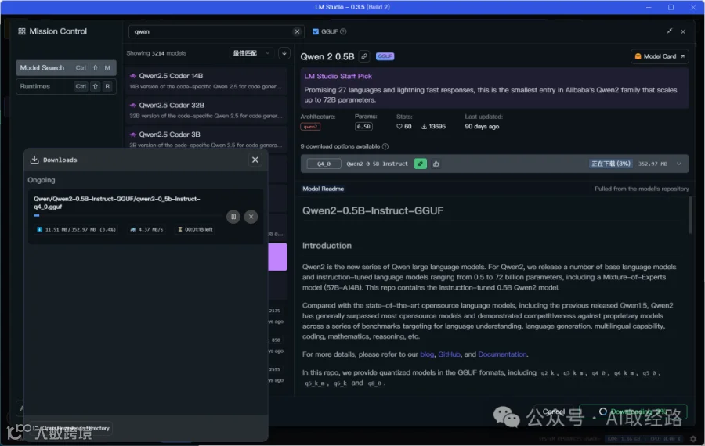Close the Mission Control panel
Image resolution: width=705 pixels, height=446 pixels.
(x=683, y=31)
